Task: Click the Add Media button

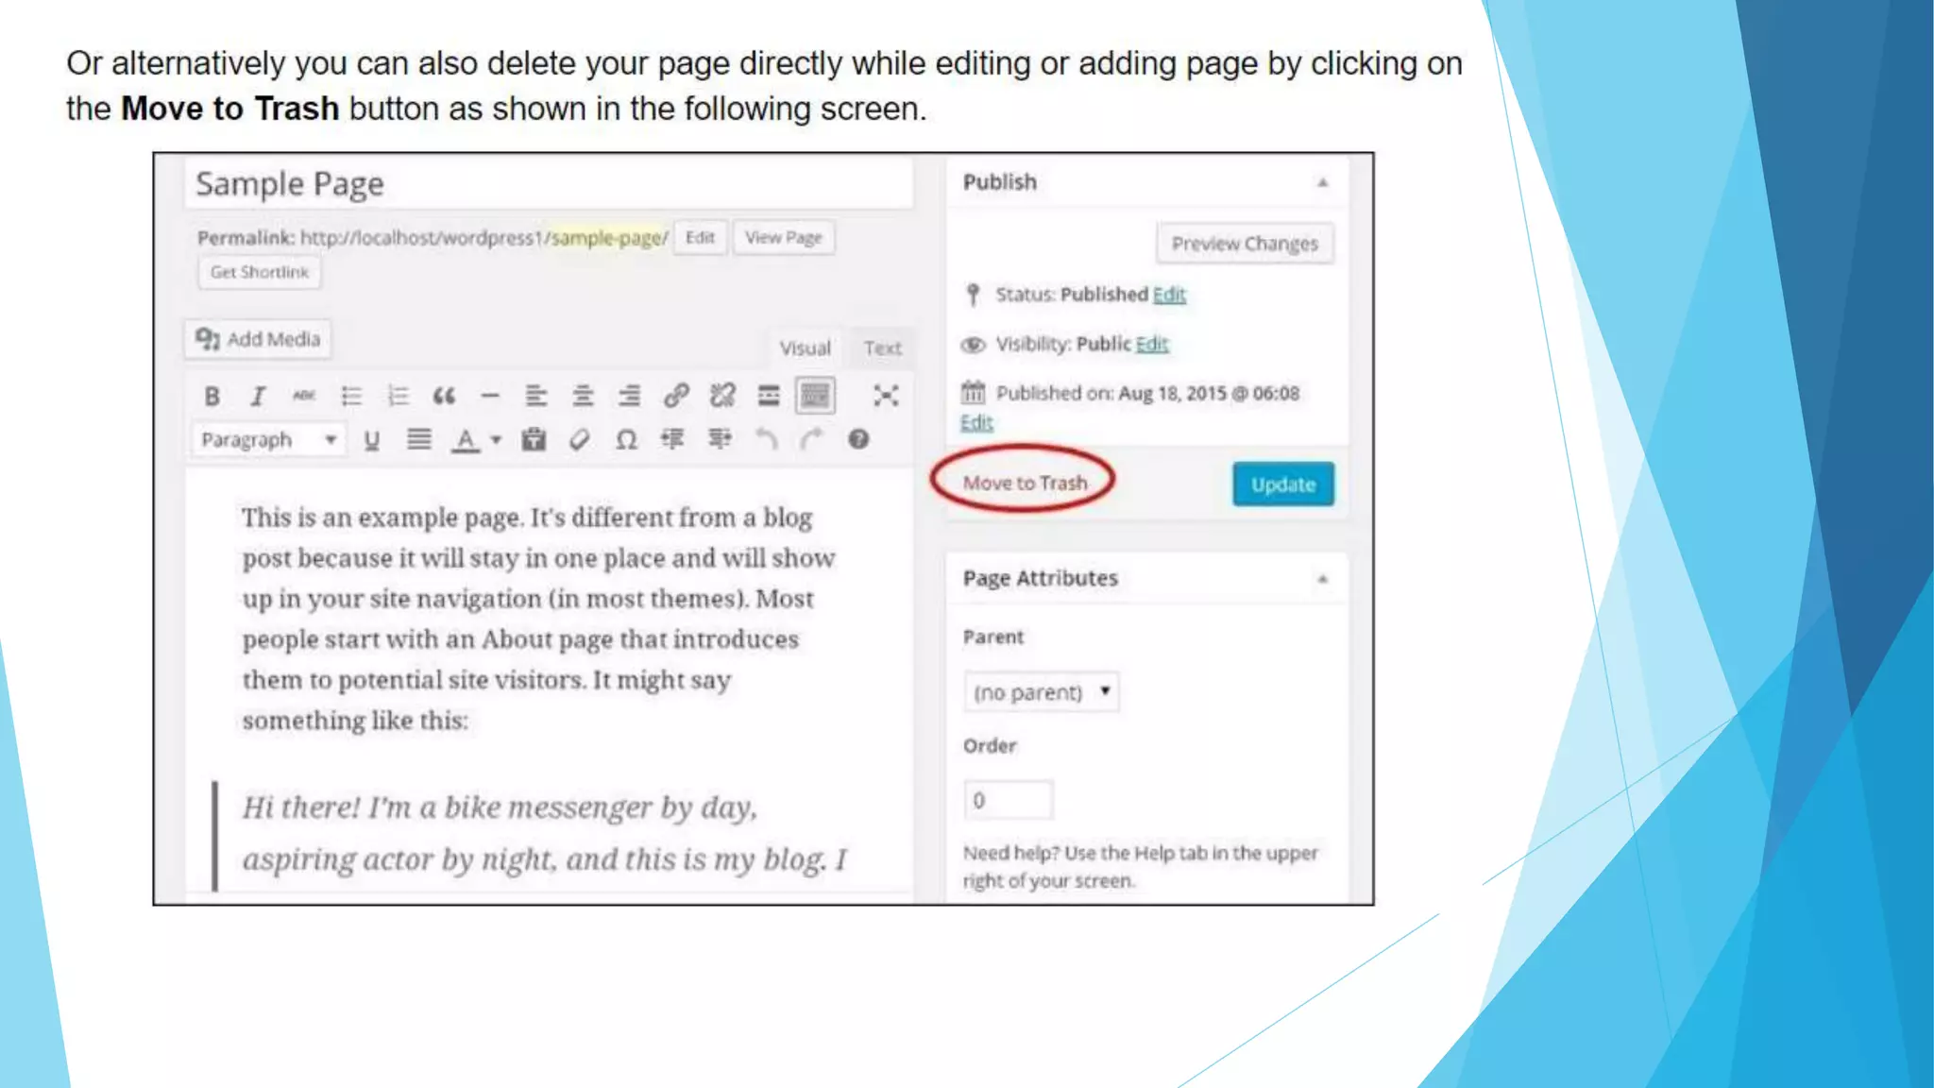Action: point(258,339)
